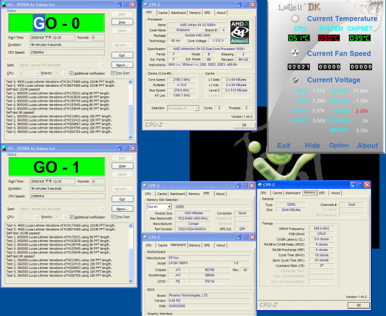Select the Cache tab in CPU-Z Memory window

[x=277, y=193]
